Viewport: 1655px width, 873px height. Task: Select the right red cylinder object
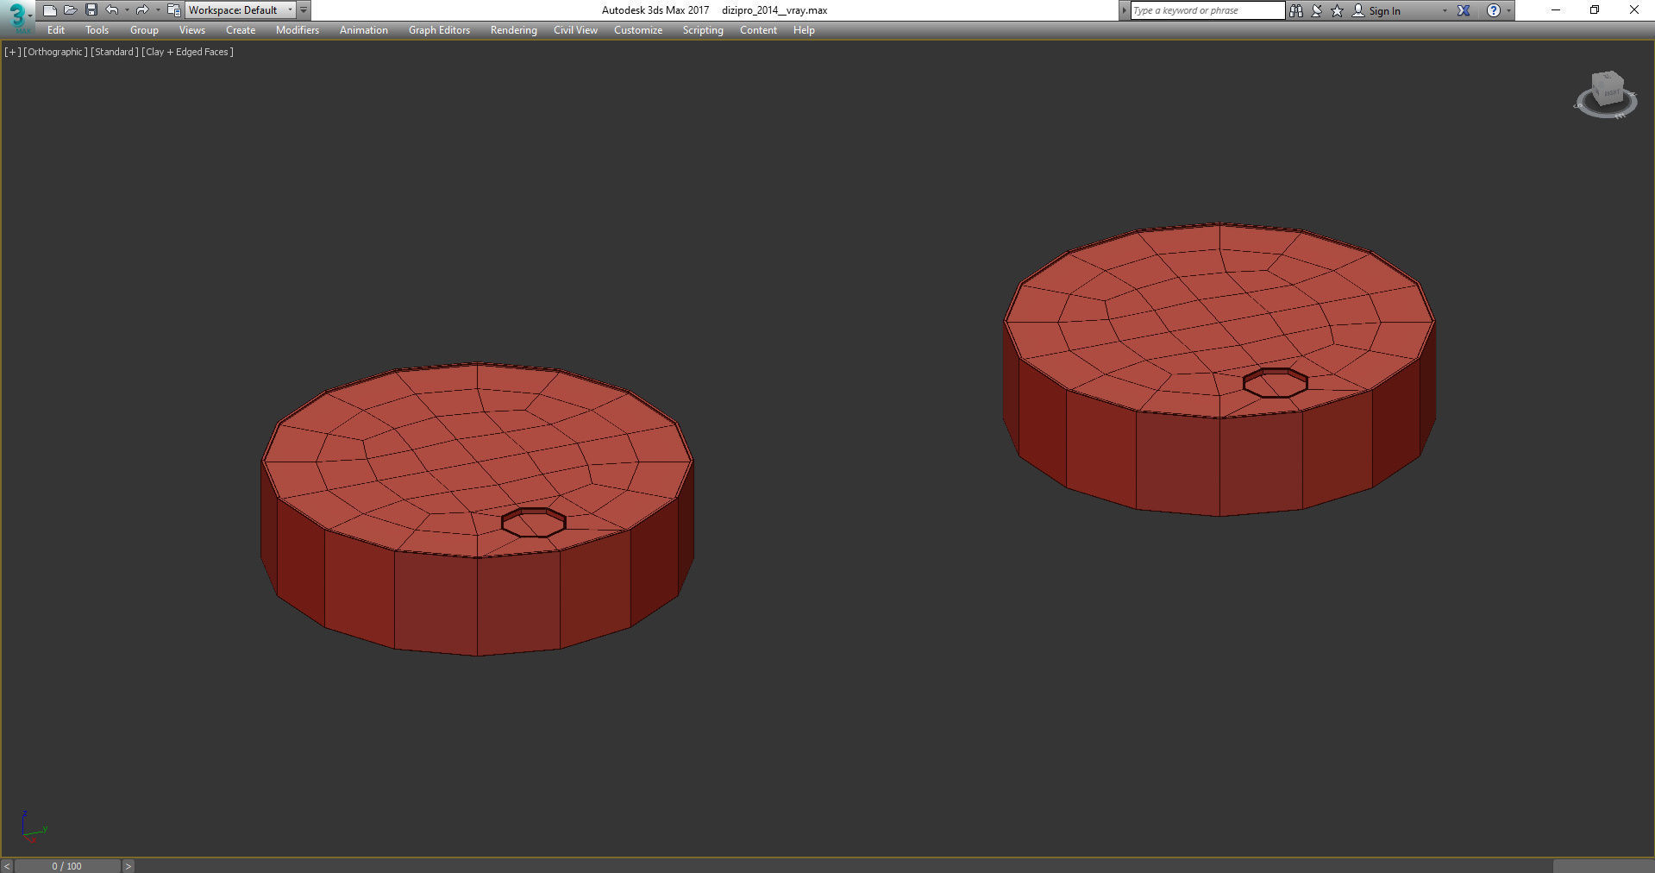point(1219,369)
